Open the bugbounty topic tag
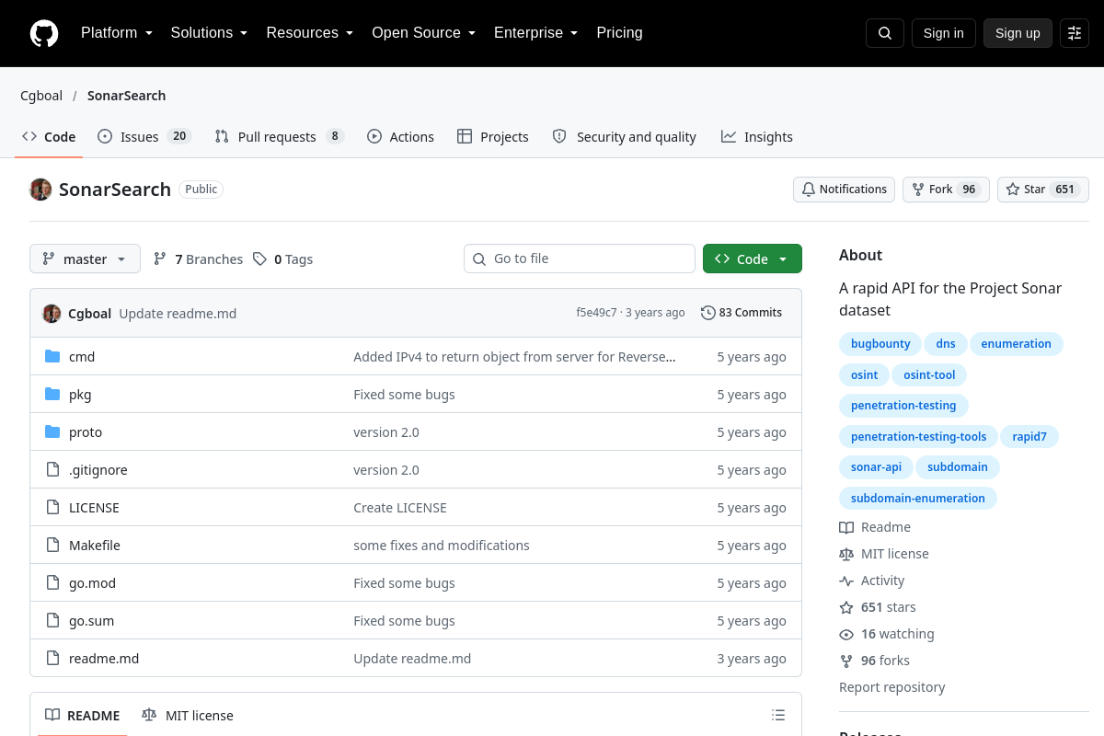1104x736 pixels. (880, 344)
